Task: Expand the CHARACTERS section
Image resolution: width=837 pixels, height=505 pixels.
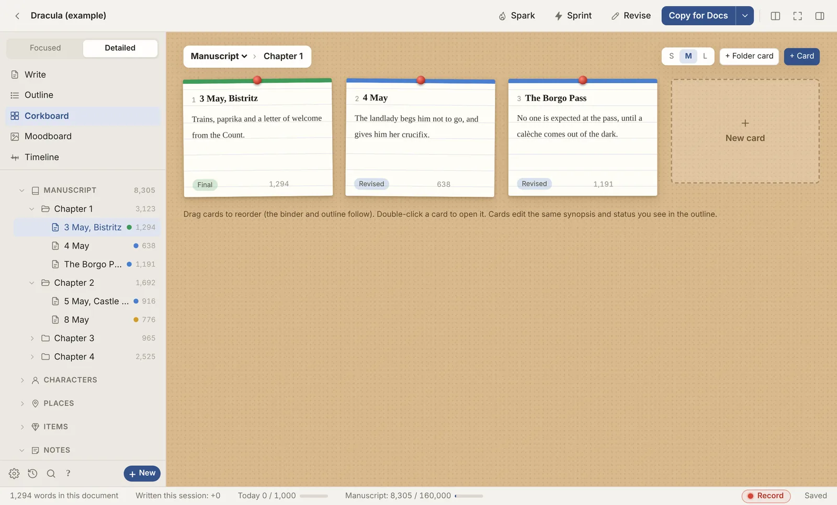Action: [22, 380]
